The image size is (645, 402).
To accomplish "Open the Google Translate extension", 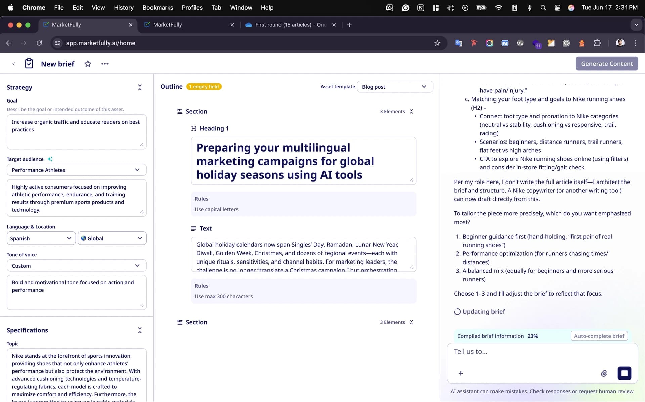I will 459,43.
